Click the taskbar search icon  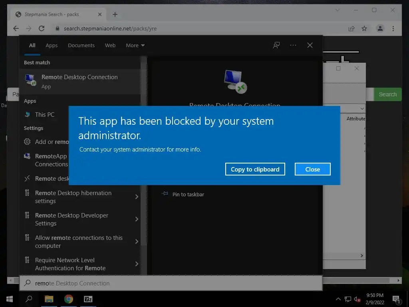pyautogui.click(x=29, y=299)
